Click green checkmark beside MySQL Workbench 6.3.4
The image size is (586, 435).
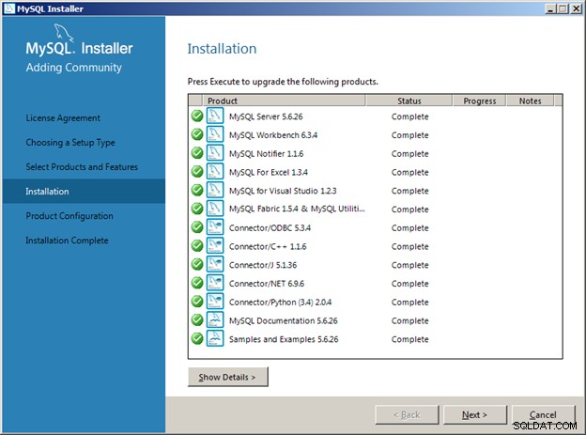pos(197,134)
